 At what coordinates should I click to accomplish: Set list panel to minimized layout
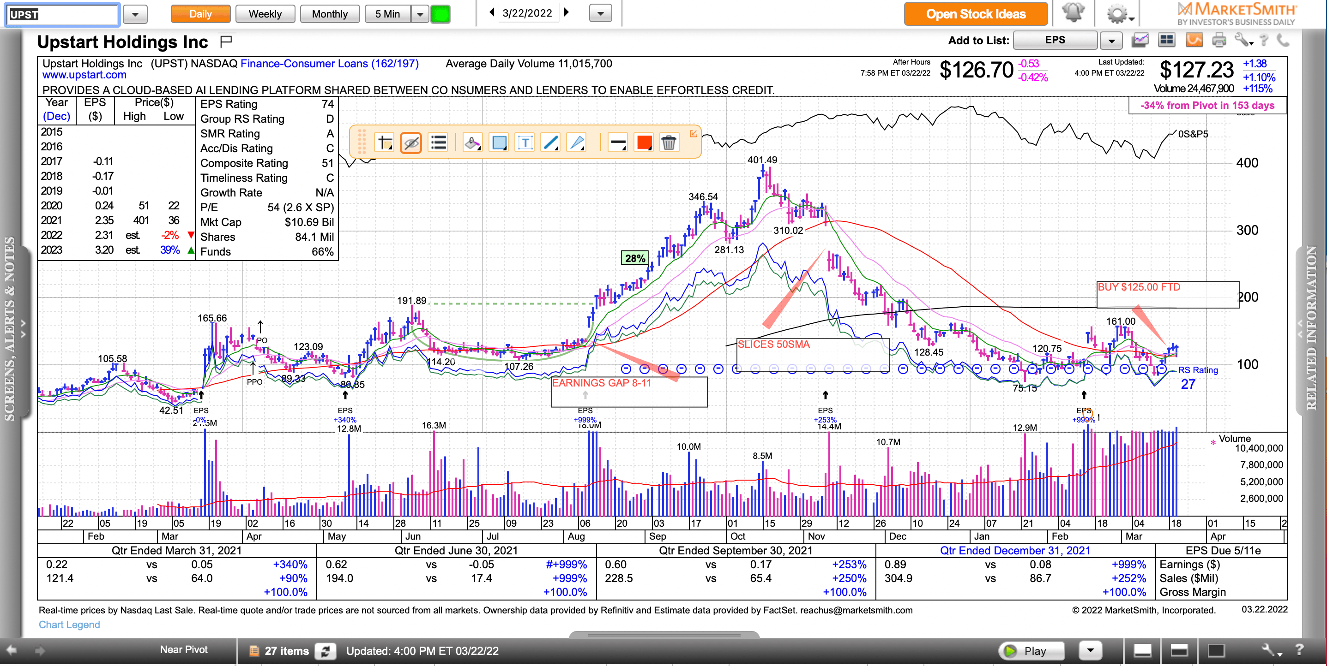[x=1142, y=651]
